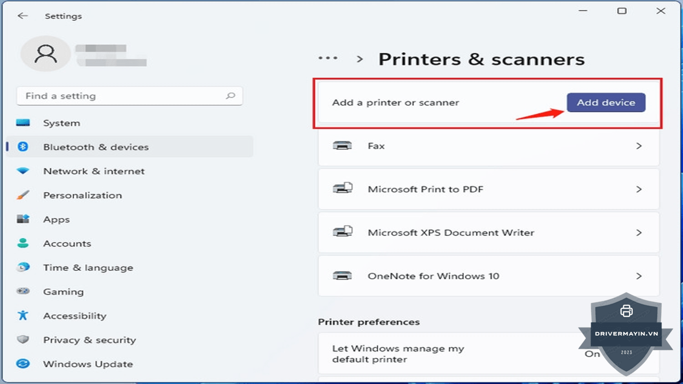
Task: Click the Accessibility person icon
Action: tap(23, 316)
